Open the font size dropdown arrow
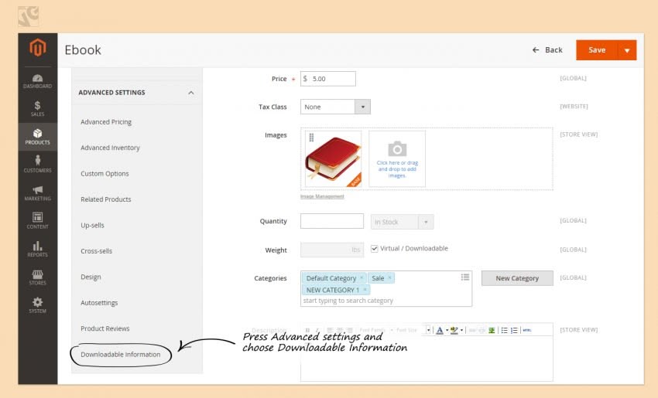 point(428,330)
